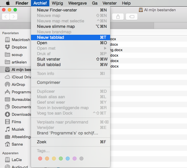Open the Weergave menu
This screenshot has height=168, width=187.
click(77, 3)
